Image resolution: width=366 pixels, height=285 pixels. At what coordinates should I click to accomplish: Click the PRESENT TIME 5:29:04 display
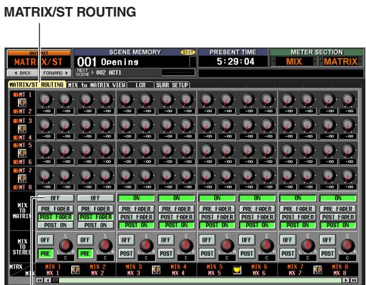pos(233,62)
